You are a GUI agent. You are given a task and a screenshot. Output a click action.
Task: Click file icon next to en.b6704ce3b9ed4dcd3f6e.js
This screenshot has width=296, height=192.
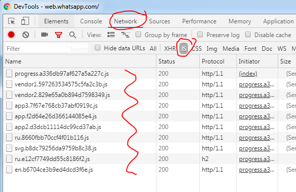click(x=9, y=170)
